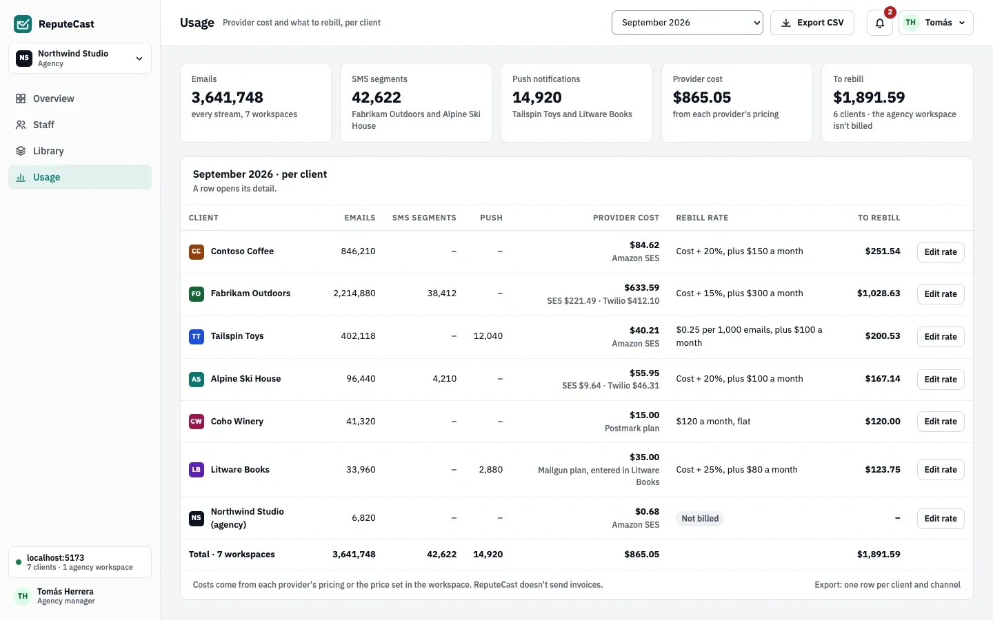This screenshot has width=993, height=620.
Task: Edit rate for Litware Books
Action: [941, 470]
